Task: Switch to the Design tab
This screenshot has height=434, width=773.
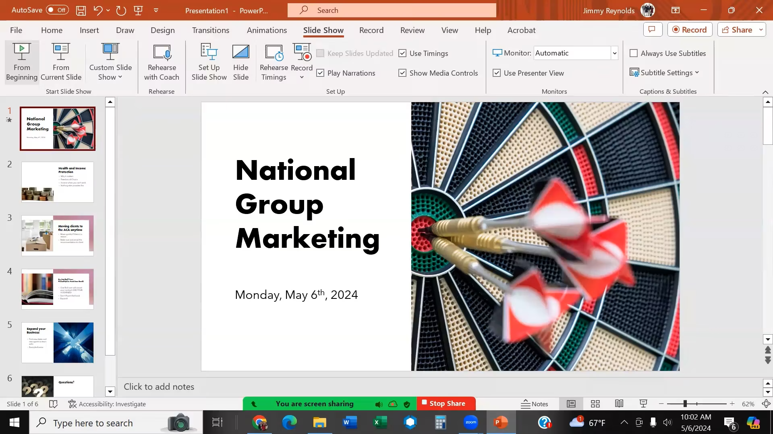Action: click(x=162, y=30)
